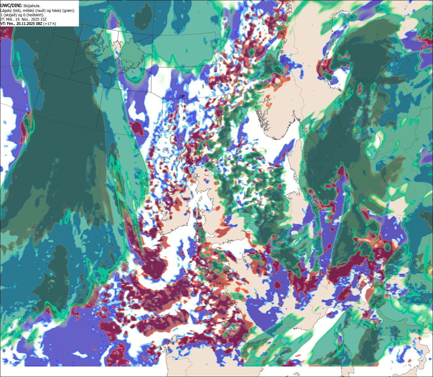Screen dimensions: 433x377
Task: Click the 'VT: Fim.. 20.11.2025 08Z' valid time
Action: coord(21,24)
